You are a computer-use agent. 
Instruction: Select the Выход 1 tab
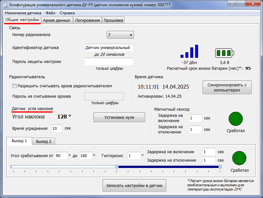coord(19,141)
